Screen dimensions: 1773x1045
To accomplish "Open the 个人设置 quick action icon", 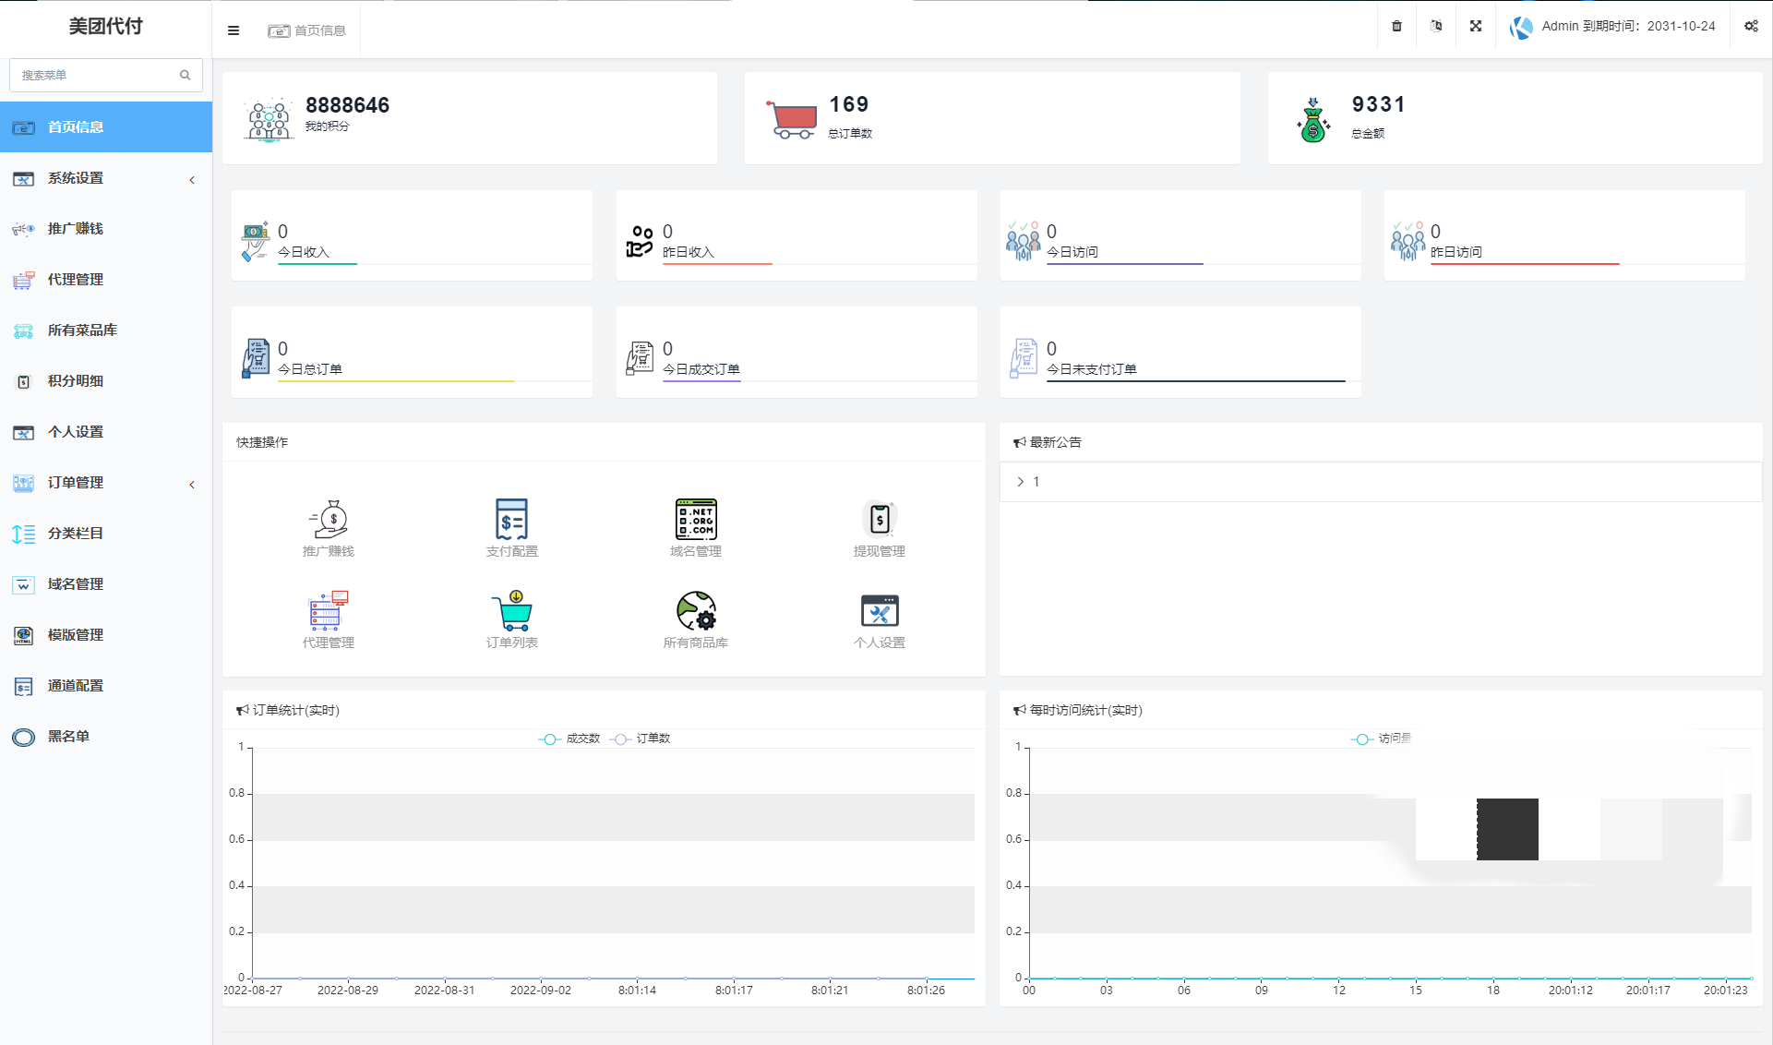I will tap(880, 611).
